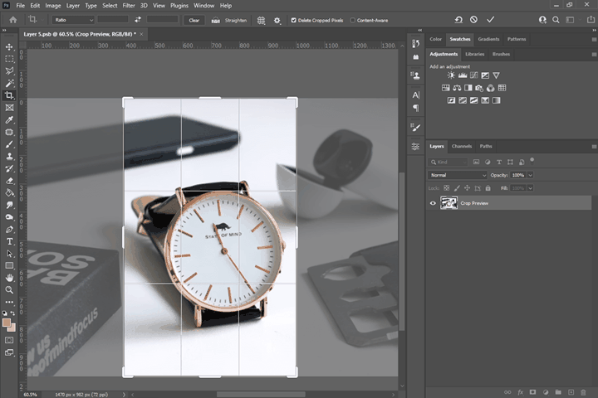598x398 pixels.
Task: Open status bar info arrow
Action: tap(124, 395)
